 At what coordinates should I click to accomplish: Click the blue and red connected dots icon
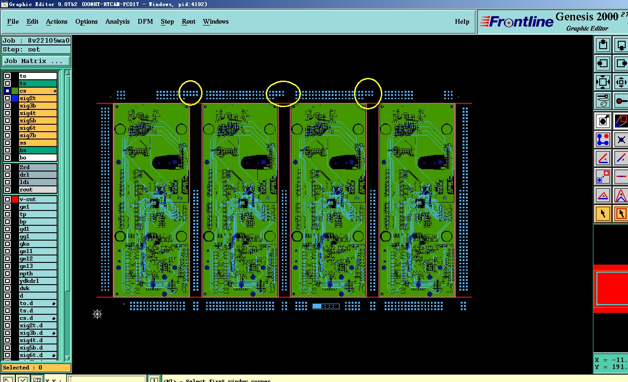click(603, 140)
